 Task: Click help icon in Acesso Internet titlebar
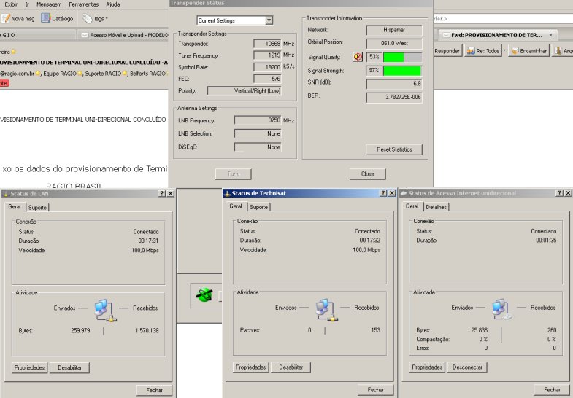point(559,193)
